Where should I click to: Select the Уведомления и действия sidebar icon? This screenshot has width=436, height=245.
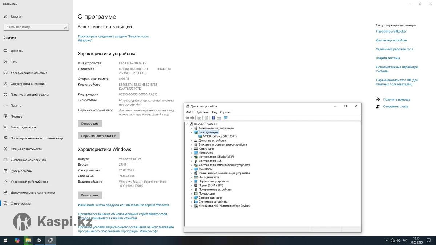(5, 73)
